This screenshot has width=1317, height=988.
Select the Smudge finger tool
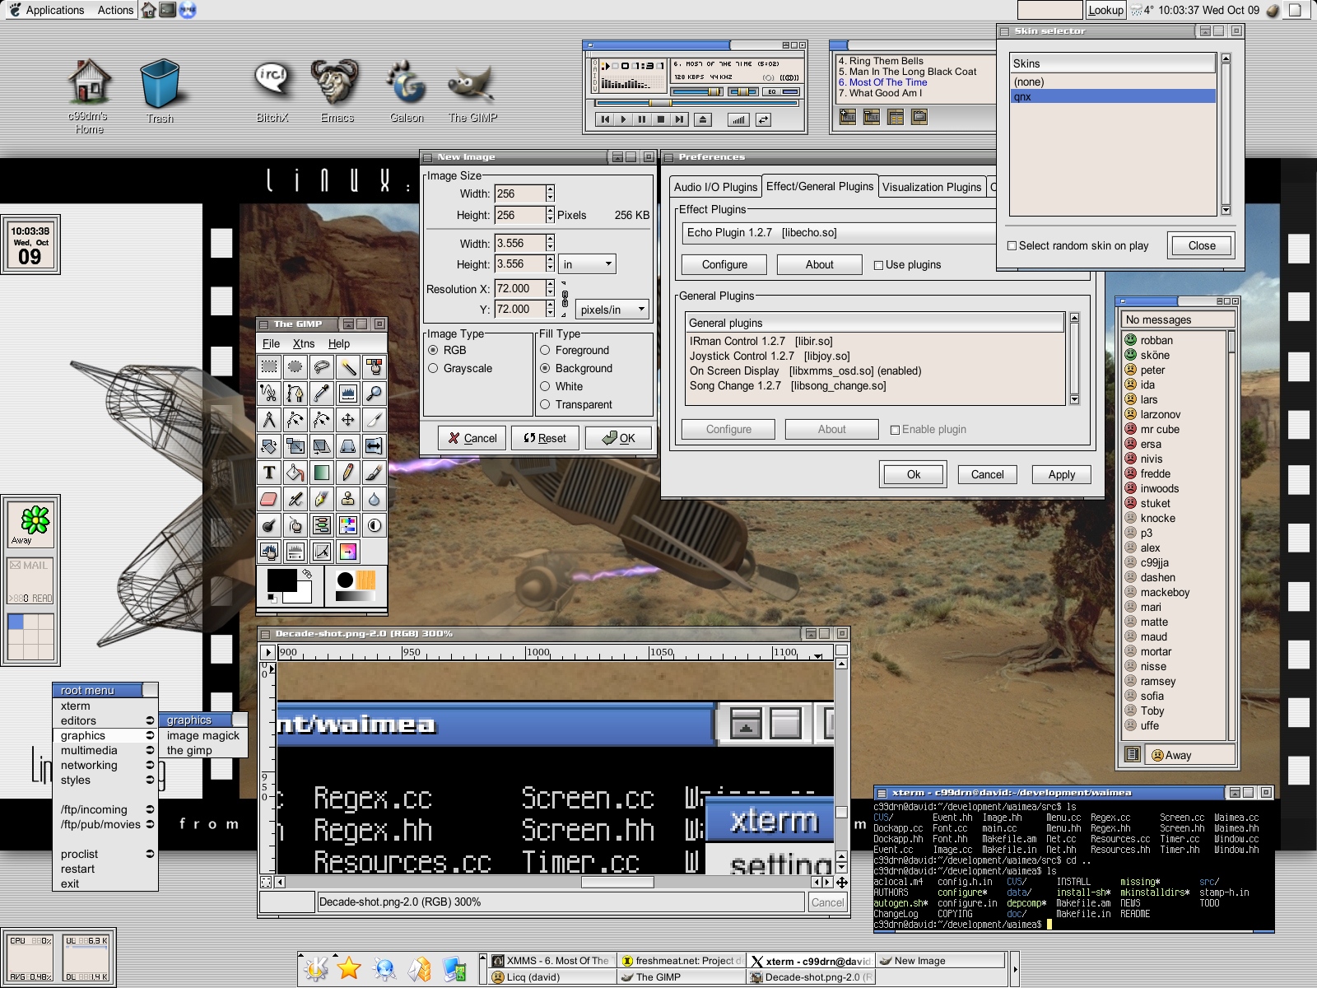pyautogui.click(x=296, y=525)
